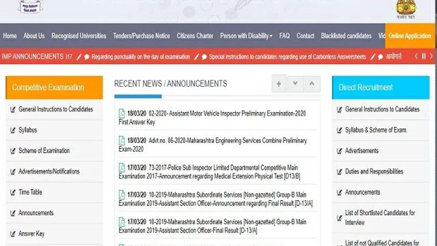437x246 pixels.
Task: Open the Home menu item
Action: (10, 36)
